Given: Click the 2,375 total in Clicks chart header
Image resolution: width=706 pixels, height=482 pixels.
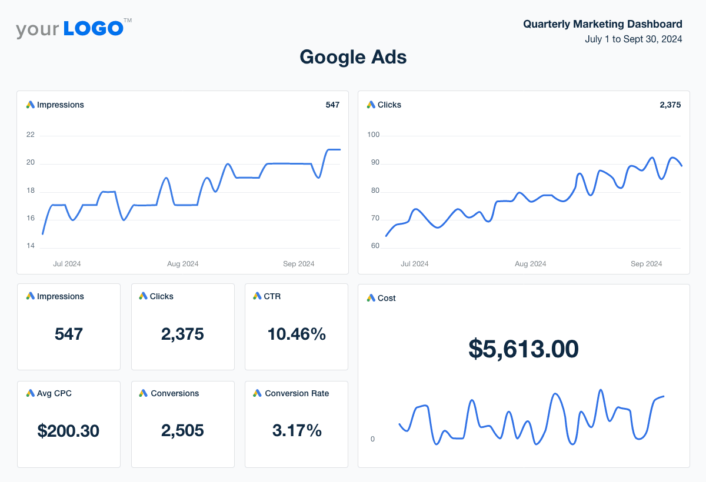Looking at the screenshot, I should pos(670,105).
